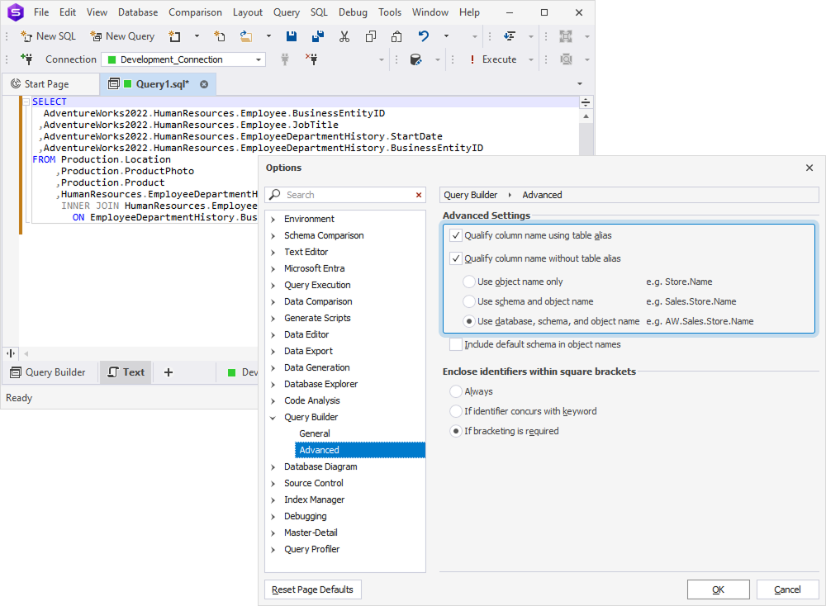The image size is (826, 606).
Task: Select If bracketing is required radio
Action: (456, 431)
